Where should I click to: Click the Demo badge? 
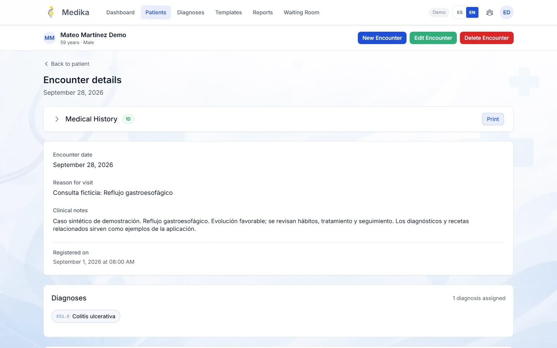coord(439,12)
